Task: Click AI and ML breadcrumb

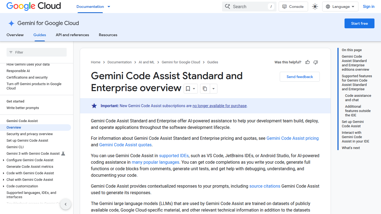Action: [147, 62]
